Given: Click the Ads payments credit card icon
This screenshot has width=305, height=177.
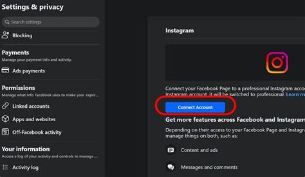Looking at the screenshot, I should [6, 71].
